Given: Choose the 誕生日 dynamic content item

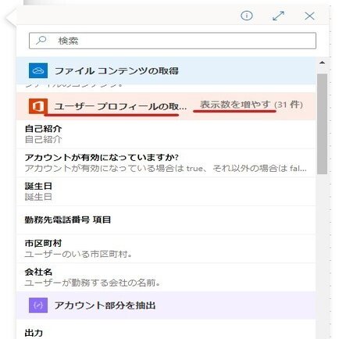Looking at the screenshot, I should [x=166, y=191].
